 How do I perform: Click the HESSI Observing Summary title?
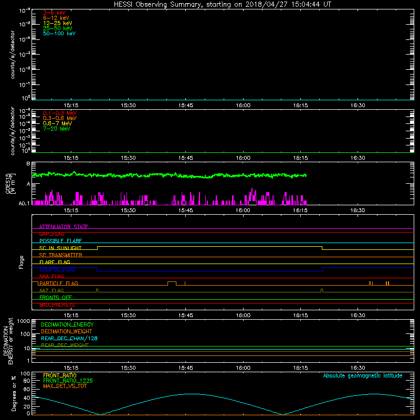223,5
